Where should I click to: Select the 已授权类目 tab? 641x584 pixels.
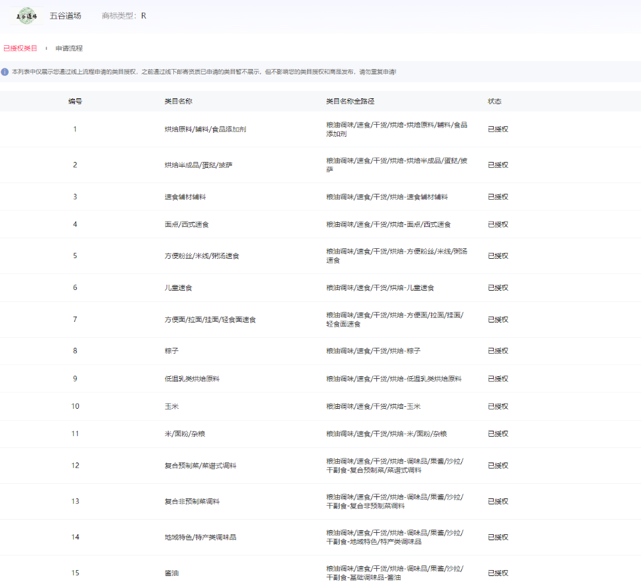click(21, 48)
